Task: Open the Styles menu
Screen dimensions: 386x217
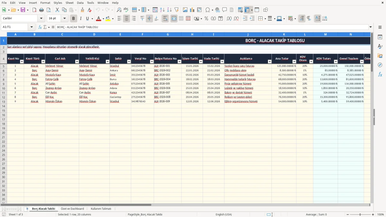Action: (58, 3)
